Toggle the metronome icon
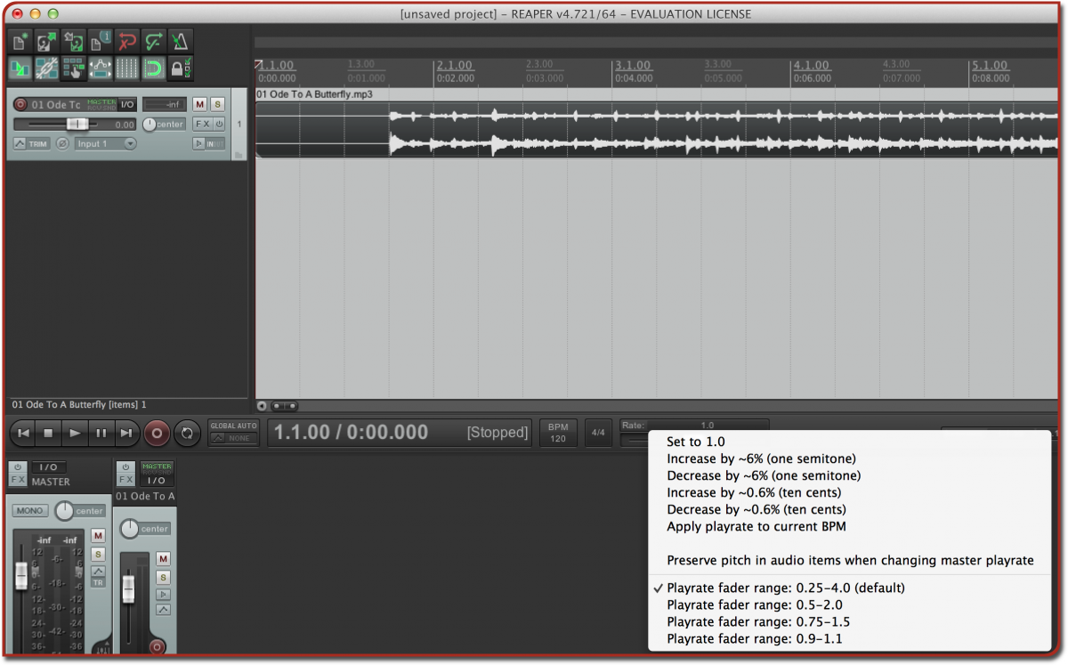 click(x=180, y=41)
